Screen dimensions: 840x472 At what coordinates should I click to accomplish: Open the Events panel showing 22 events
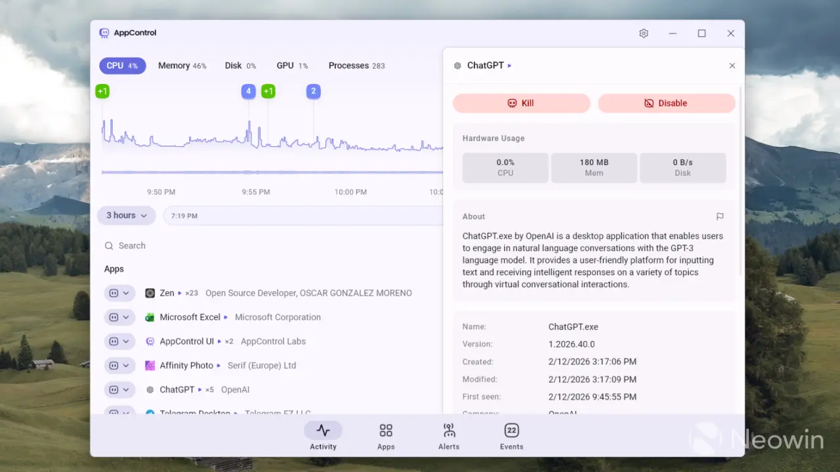pyautogui.click(x=511, y=436)
